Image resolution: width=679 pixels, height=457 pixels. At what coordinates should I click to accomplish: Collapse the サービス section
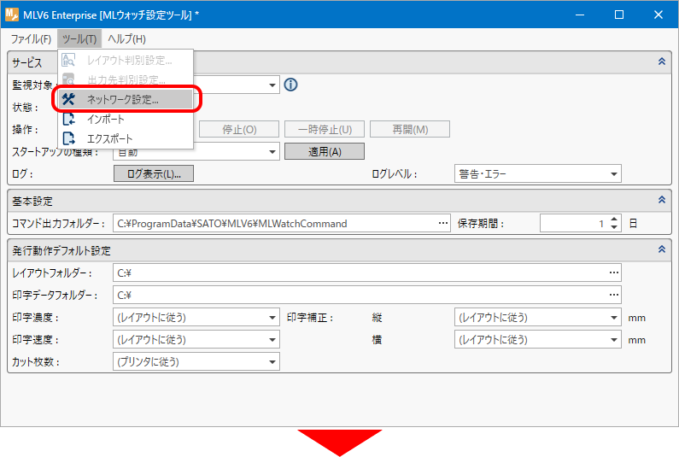pos(662,62)
